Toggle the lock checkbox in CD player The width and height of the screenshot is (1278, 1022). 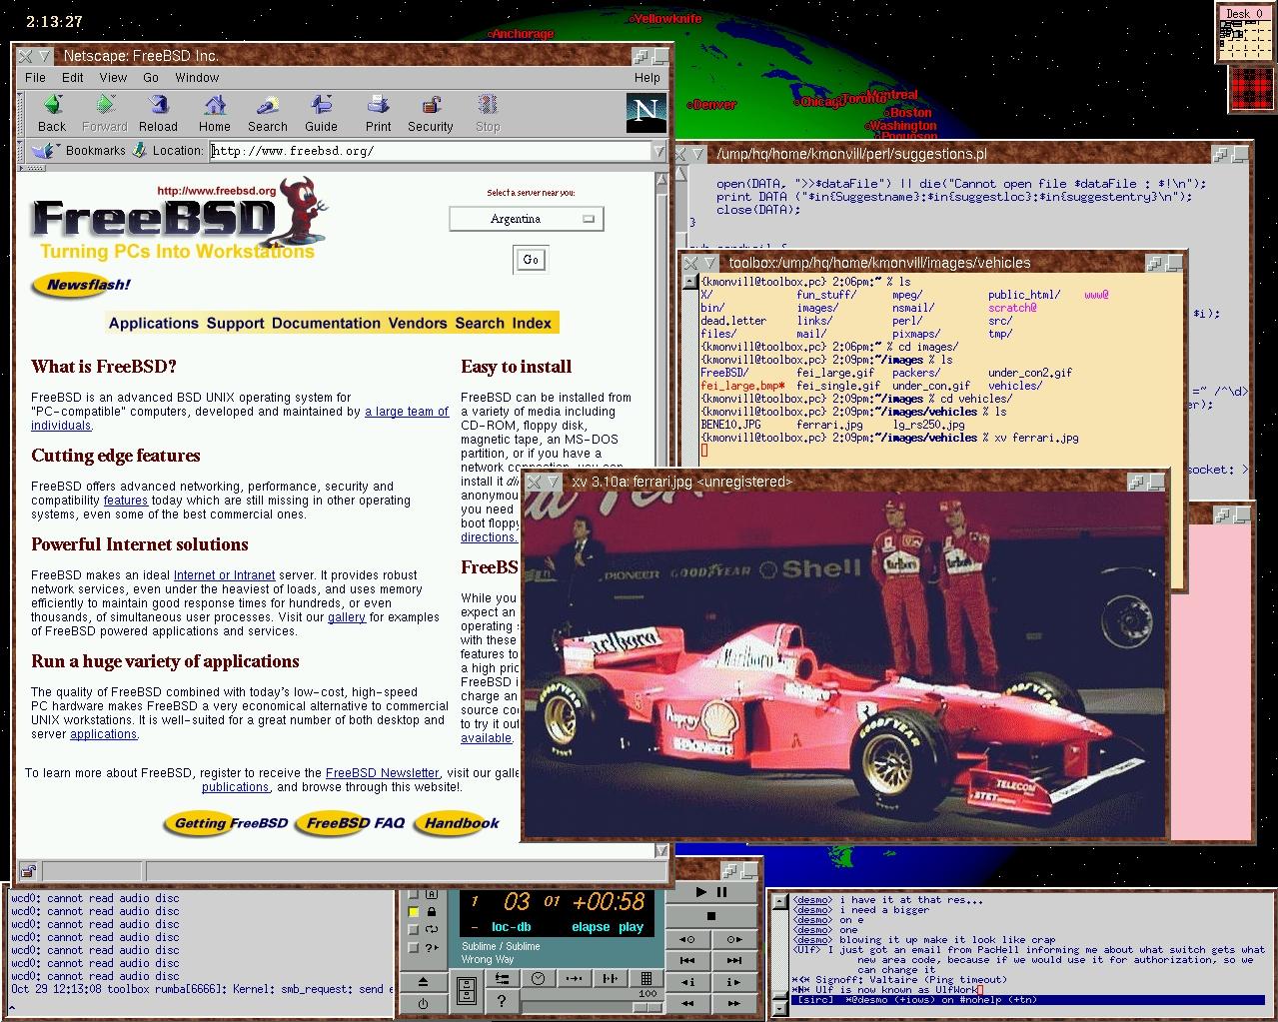(x=414, y=912)
